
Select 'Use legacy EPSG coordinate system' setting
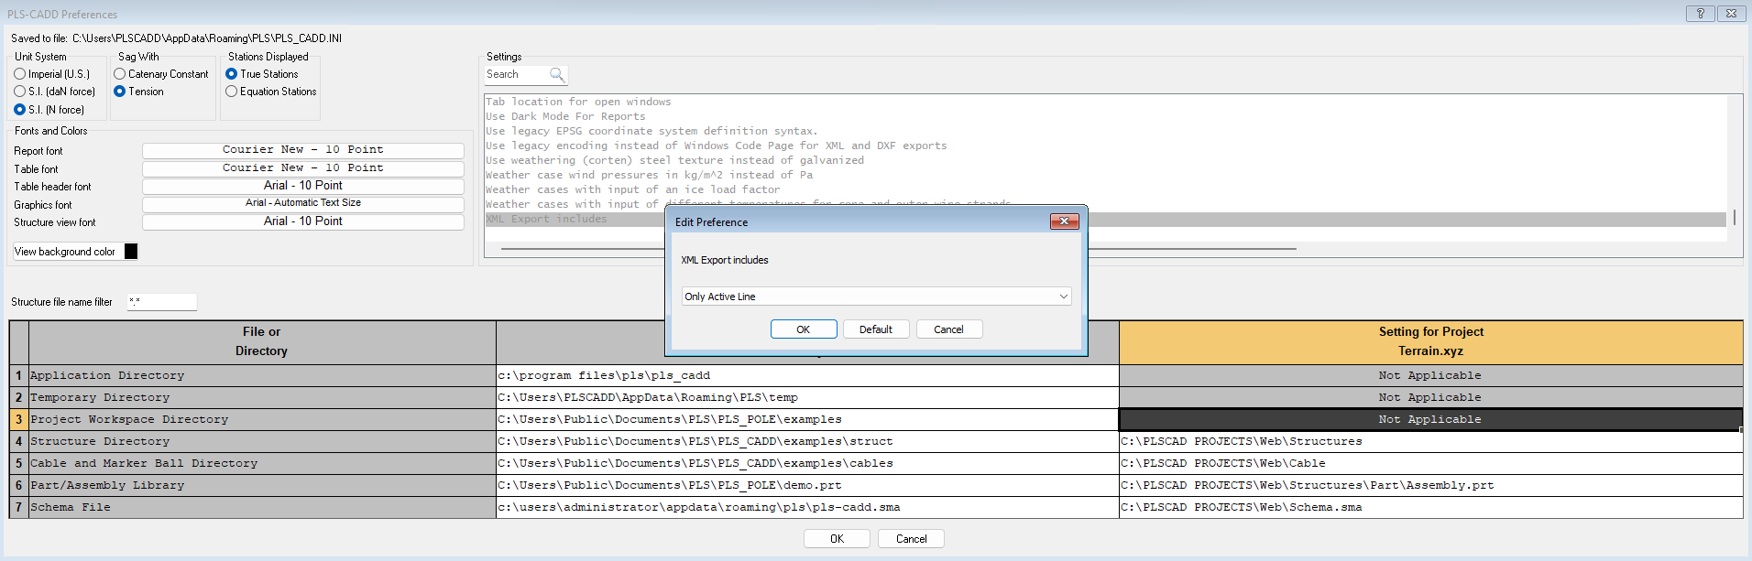point(652,131)
